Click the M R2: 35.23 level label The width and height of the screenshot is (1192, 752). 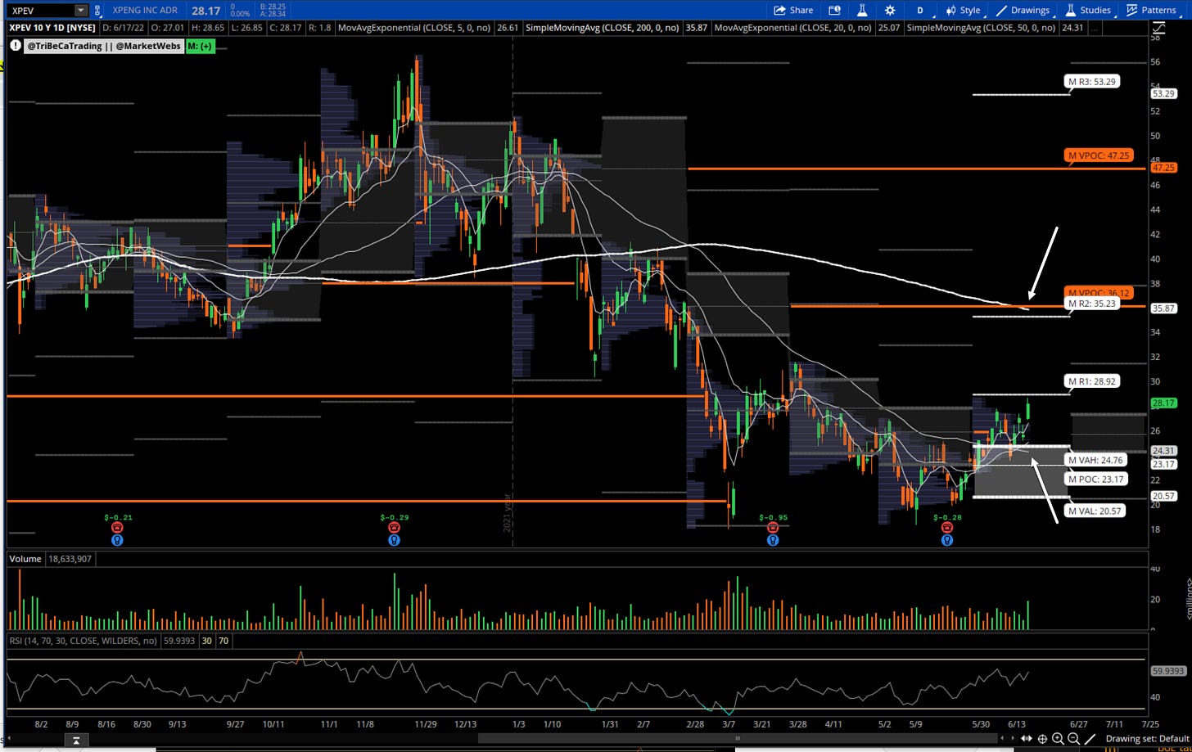pyautogui.click(x=1093, y=304)
